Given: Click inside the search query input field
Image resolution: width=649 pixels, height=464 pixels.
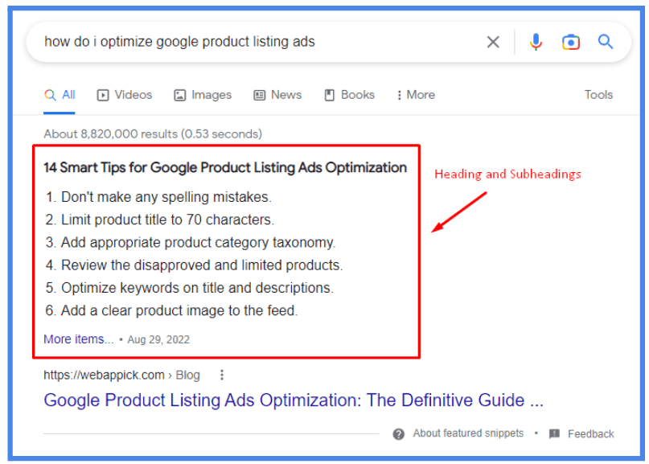Looking at the screenshot, I should click(x=241, y=42).
